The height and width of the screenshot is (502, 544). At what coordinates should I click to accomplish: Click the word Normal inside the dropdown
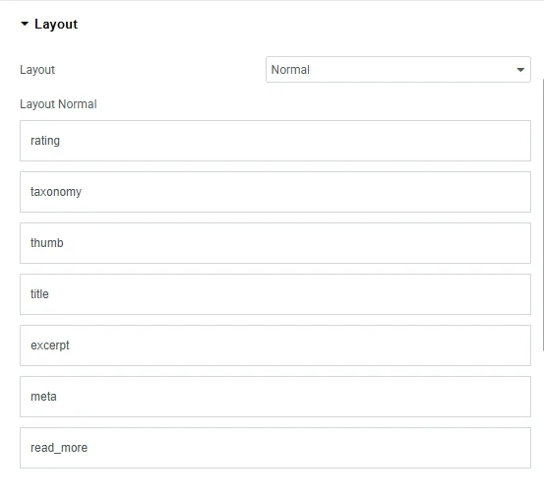(290, 70)
